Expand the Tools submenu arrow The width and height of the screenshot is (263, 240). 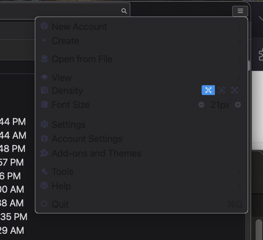click(240, 172)
